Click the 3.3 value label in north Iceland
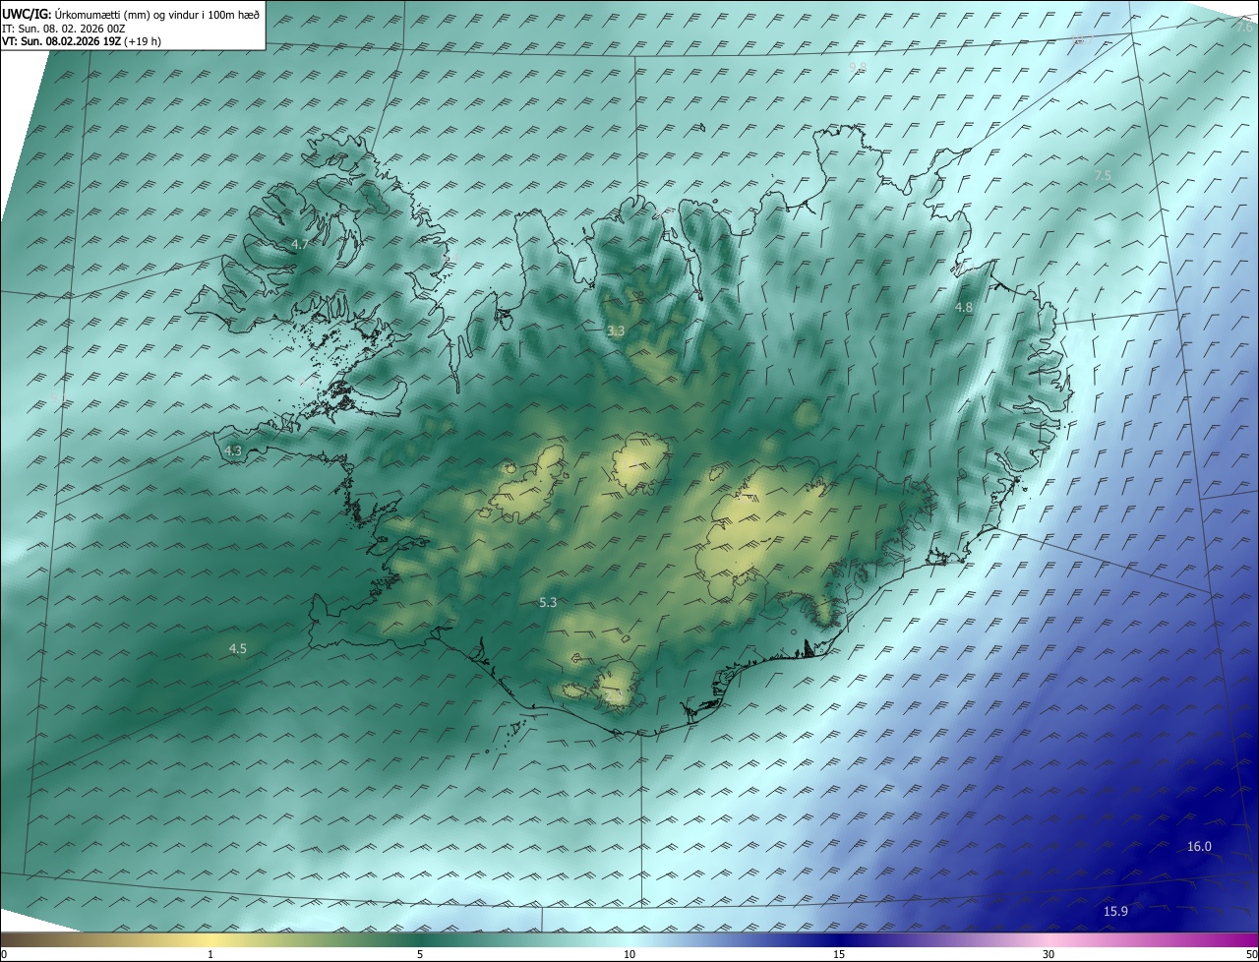Viewport: 1259px width, 962px height. [x=616, y=331]
